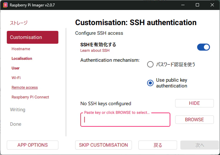Open the Remote access step

click(x=25, y=87)
